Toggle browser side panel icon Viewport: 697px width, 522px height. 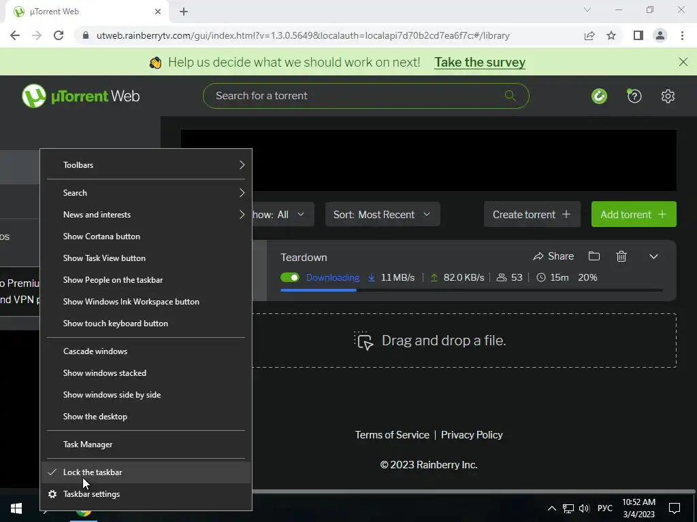pyautogui.click(x=638, y=35)
